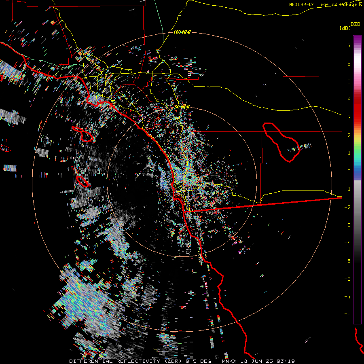
Task: Click the -6 value on the color scale
Action: (347, 279)
